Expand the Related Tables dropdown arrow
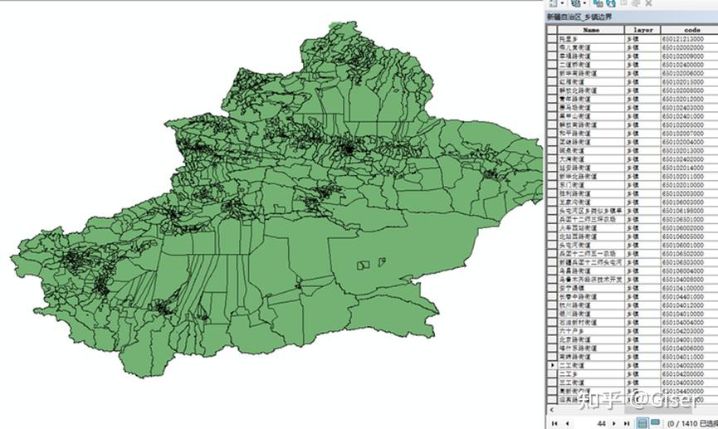718x429 pixels. (584, 3)
